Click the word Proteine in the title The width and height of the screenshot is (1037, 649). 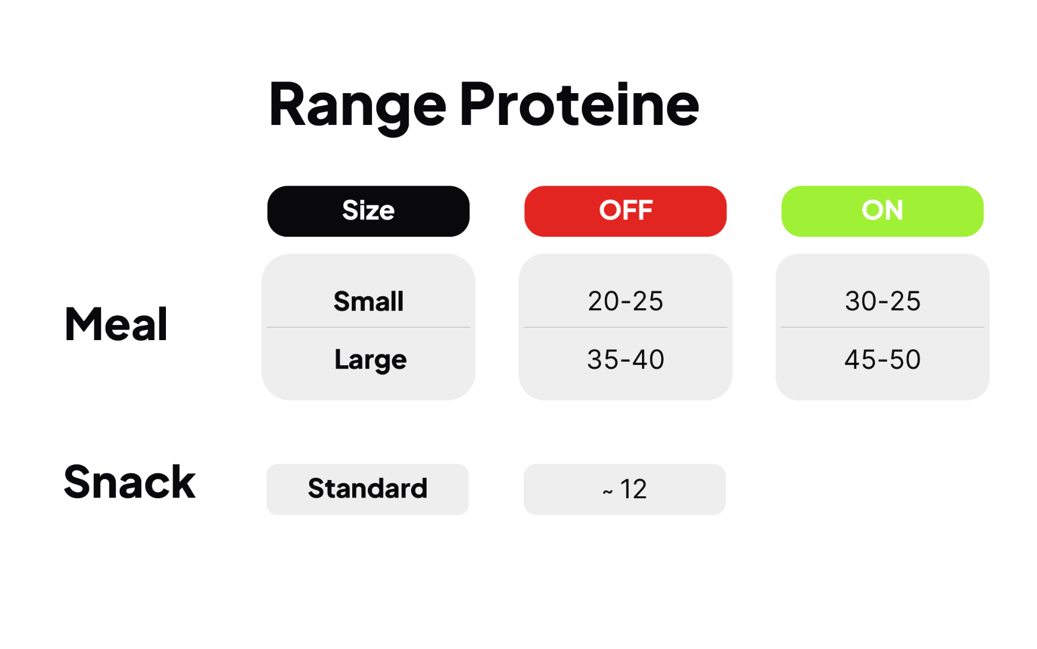579,105
